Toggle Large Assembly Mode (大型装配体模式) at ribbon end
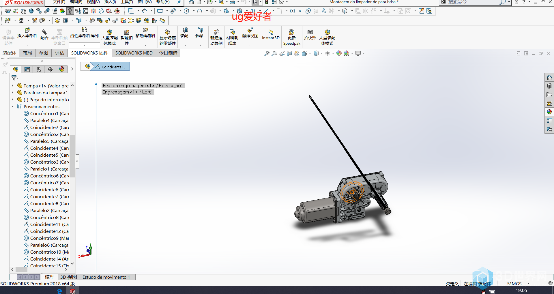Screen dimensions: 554x294 pyautogui.click(x=327, y=37)
